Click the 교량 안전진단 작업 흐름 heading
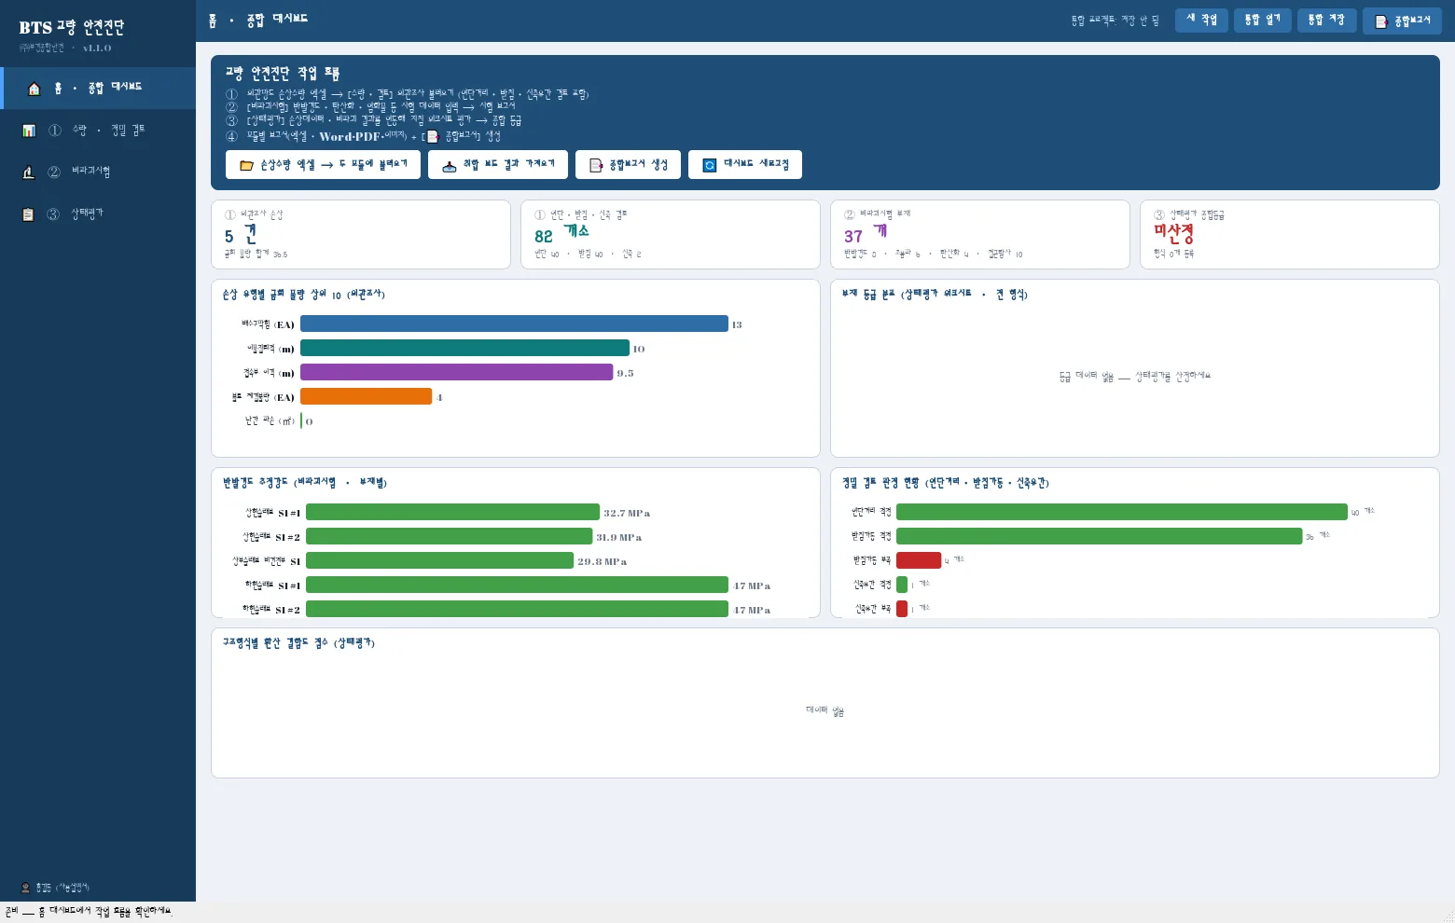Image resolution: width=1455 pixels, height=923 pixels. click(283, 74)
